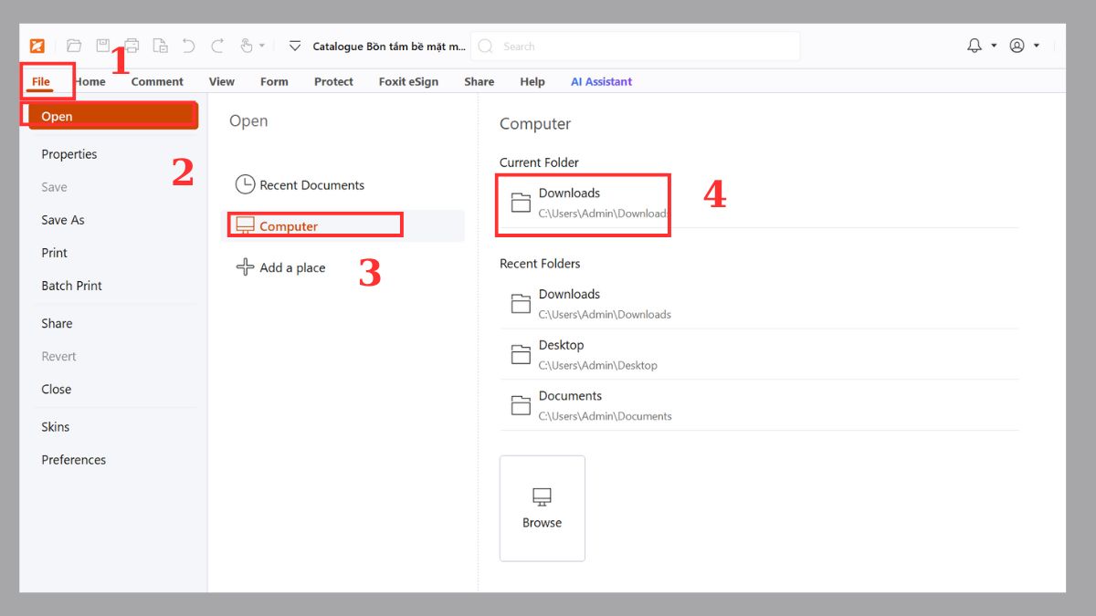Click the open folder icon in quick toolbar
Viewport: 1096px width, 616px height.
click(x=74, y=46)
